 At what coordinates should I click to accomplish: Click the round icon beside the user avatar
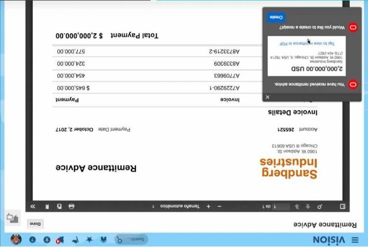pos(33,239)
